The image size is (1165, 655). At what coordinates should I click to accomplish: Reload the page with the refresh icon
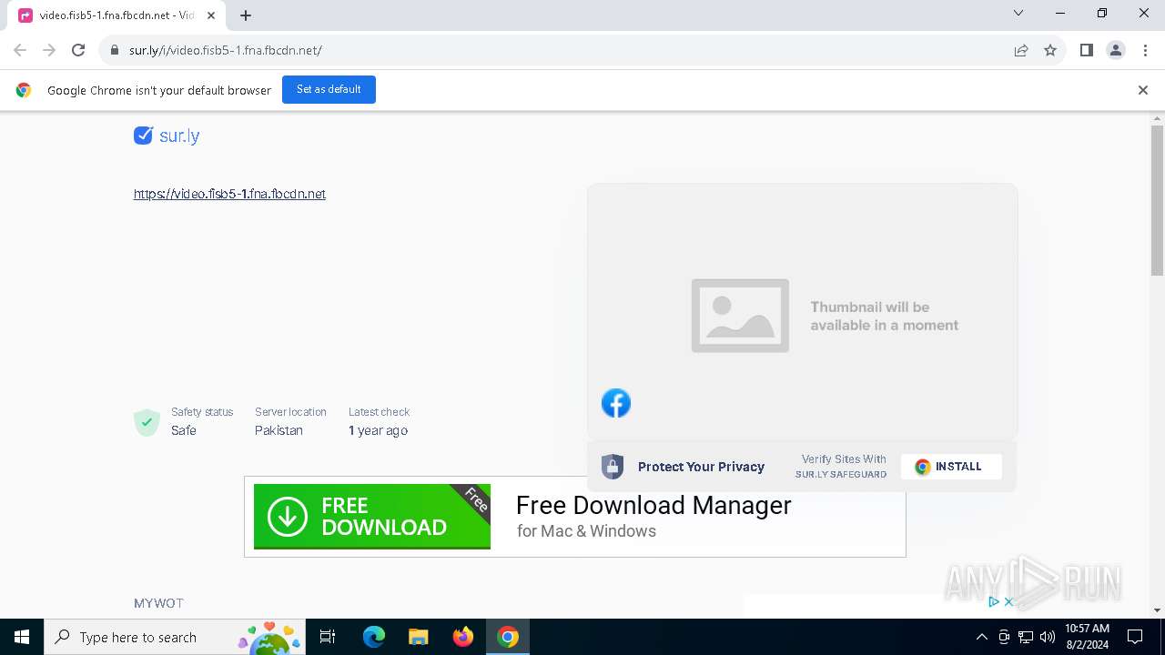click(x=78, y=50)
